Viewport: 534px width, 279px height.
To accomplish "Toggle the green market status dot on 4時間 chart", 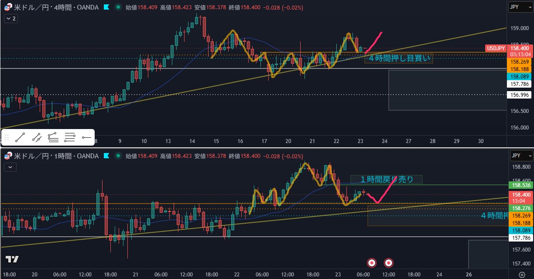I will coord(118,7).
